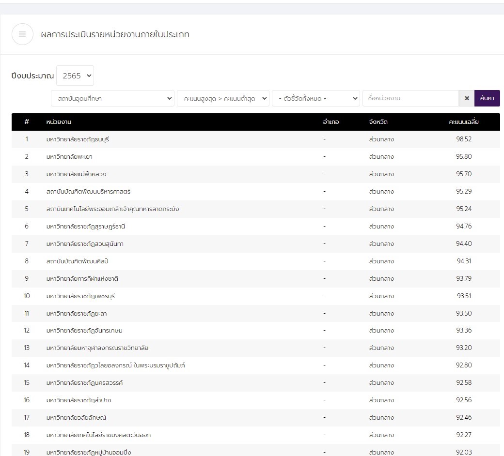The image size is (504, 456).
Task: Select row มหาวิทยาลัยราชภัฏหมู่บ้านจอมบึง
Action: tap(256, 450)
